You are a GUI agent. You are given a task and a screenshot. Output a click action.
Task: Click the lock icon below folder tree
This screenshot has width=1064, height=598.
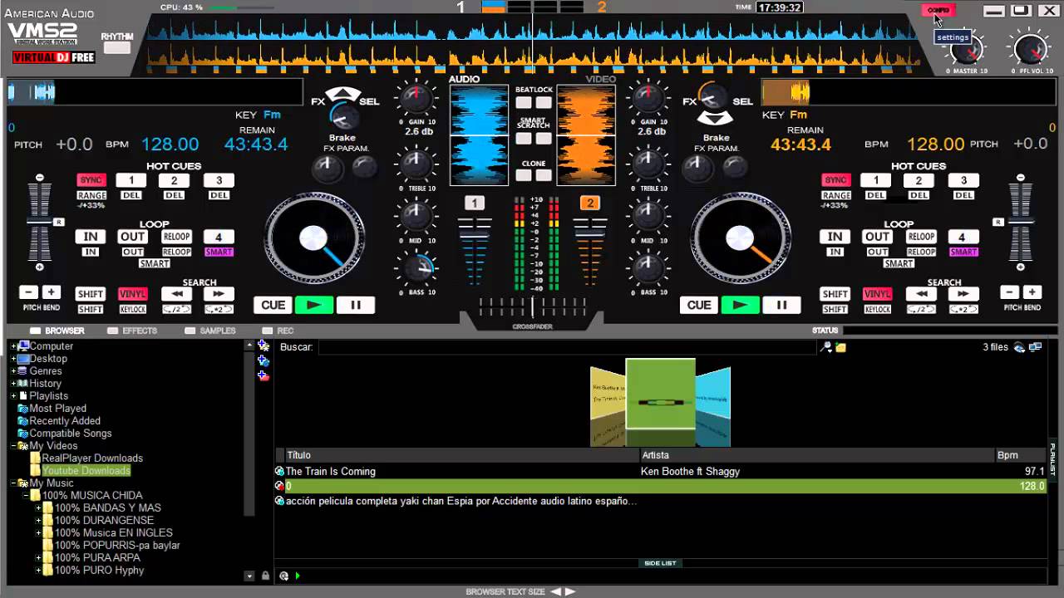pyautogui.click(x=265, y=576)
